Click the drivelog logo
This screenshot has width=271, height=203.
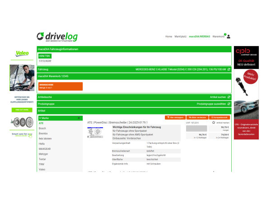point(57,37)
